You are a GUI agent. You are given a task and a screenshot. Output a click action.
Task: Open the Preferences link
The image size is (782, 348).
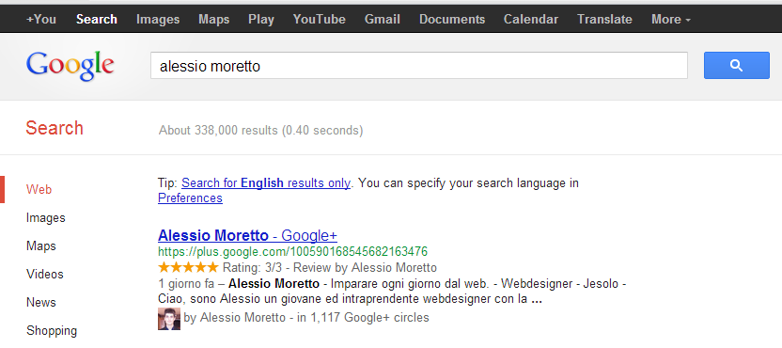[190, 198]
